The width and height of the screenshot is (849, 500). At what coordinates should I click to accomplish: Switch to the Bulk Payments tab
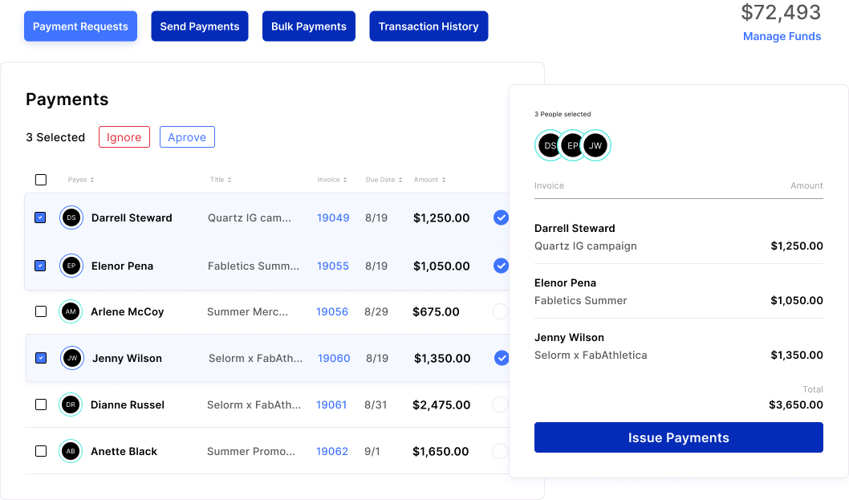308,26
